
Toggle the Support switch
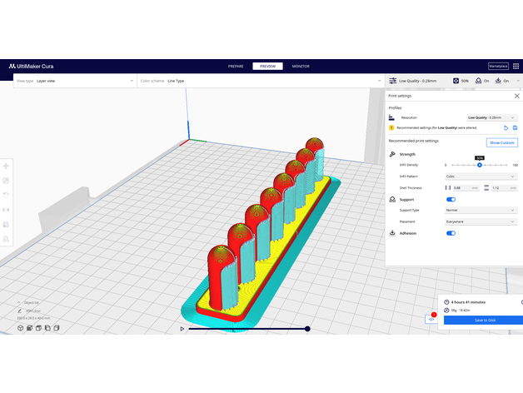click(x=451, y=200)
